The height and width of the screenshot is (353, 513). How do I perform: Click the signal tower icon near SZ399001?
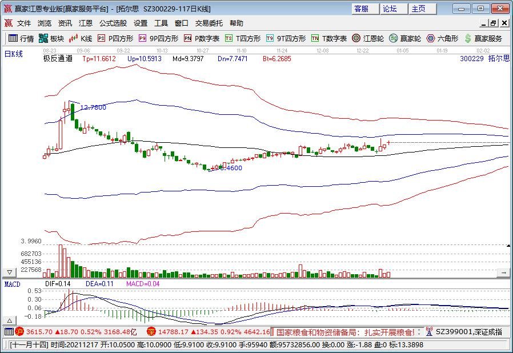tap(429, 332)
